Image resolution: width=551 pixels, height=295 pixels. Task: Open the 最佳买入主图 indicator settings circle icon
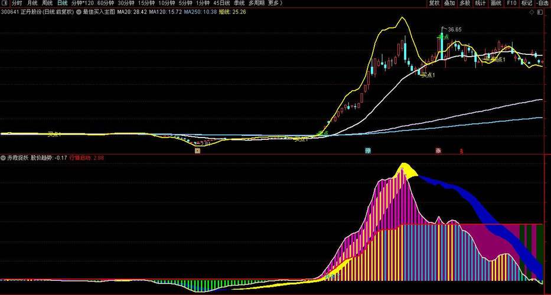click(x=79, y=11)
